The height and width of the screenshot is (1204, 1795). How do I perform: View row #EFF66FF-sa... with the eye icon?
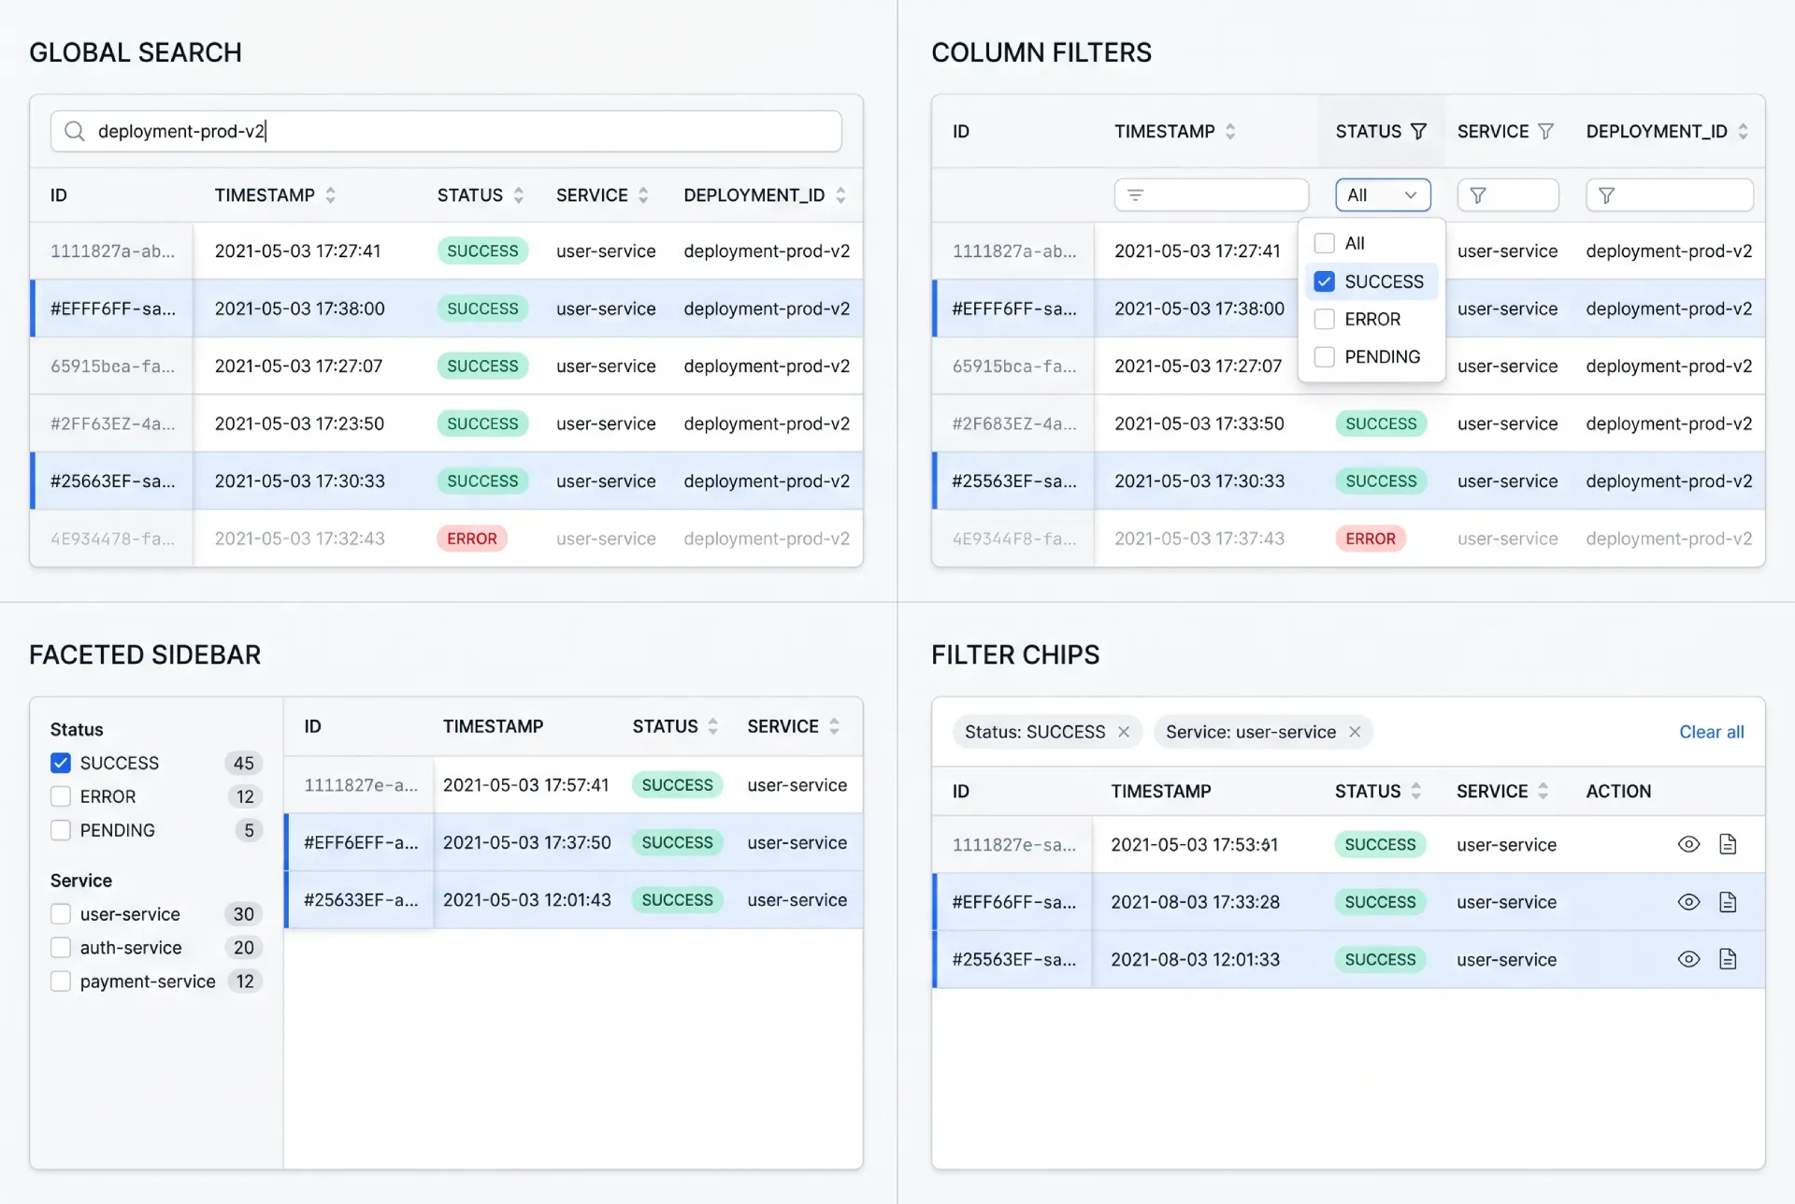point(1688,902)
